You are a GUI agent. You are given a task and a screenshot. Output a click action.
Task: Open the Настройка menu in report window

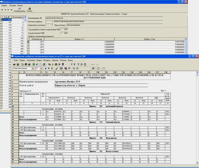31,60
